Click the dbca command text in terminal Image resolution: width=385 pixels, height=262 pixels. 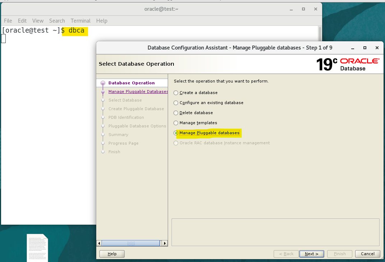(76, 31)
